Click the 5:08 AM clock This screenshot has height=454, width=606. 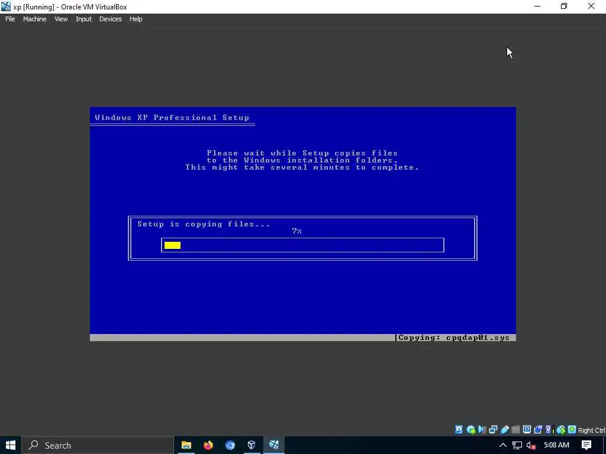point(556,445)
